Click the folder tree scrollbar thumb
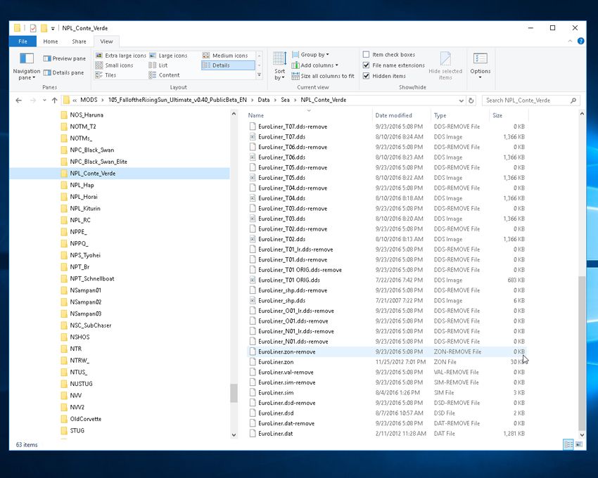 (234, 393)
